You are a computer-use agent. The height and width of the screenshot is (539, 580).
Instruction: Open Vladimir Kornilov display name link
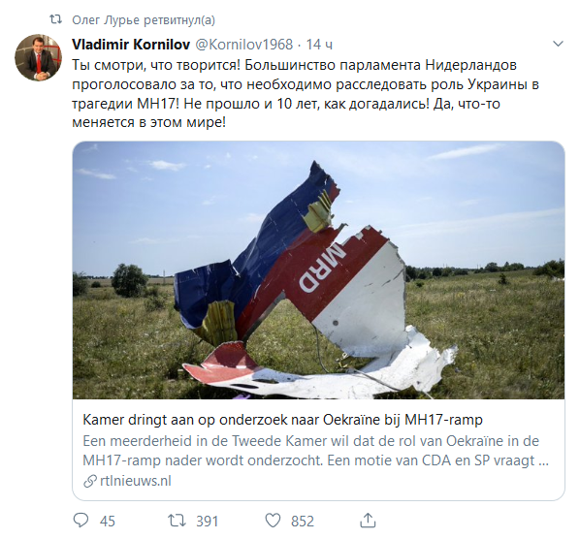[131, 45]
